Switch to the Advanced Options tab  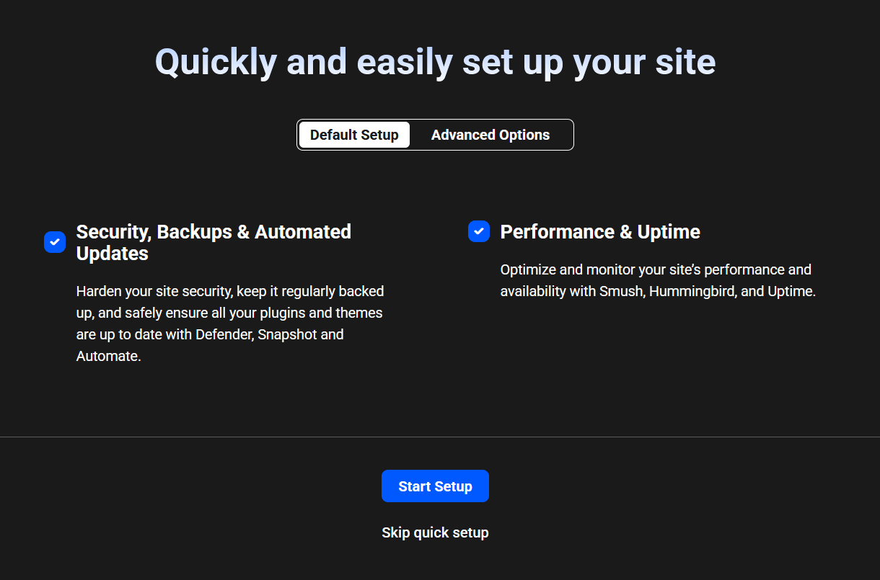490,135
